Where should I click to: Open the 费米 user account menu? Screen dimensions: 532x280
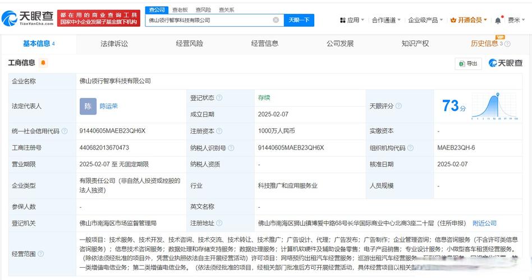point(516,20)
